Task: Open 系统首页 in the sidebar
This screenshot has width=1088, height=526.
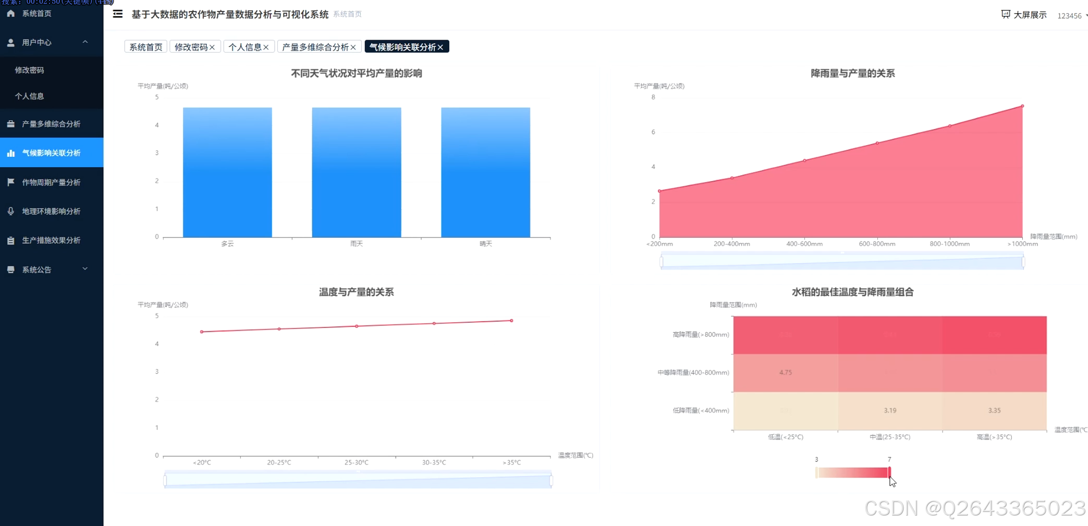Action: 52,14
